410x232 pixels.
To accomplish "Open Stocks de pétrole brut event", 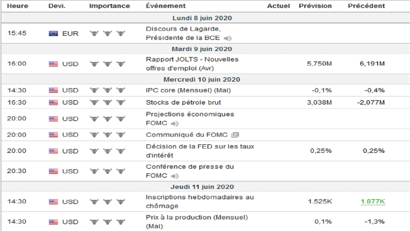I will coord(183,103).
